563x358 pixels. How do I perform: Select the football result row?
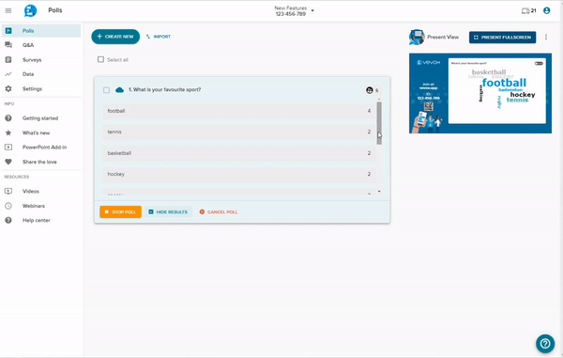point(238,111)
